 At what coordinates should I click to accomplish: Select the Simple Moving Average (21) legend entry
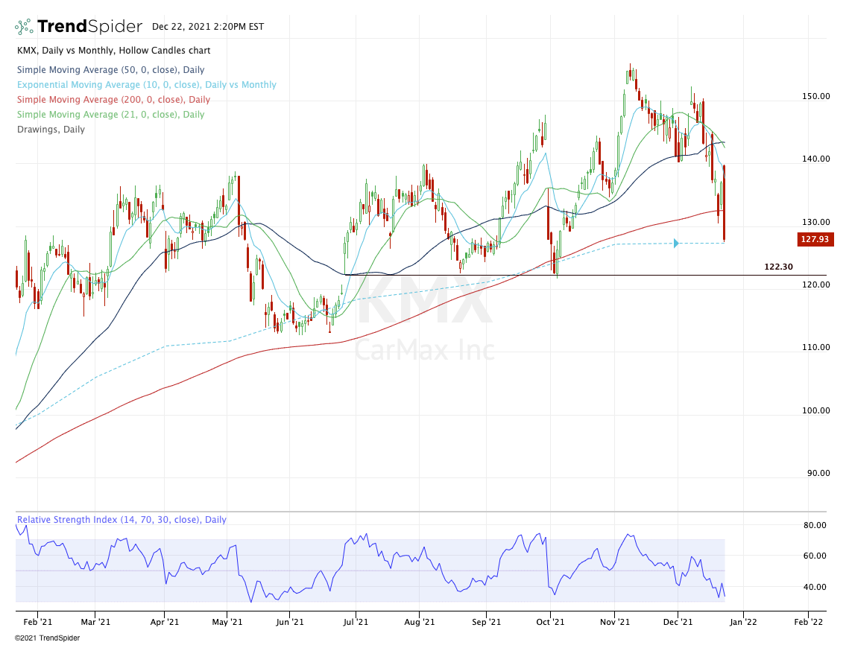coord(110,114)
